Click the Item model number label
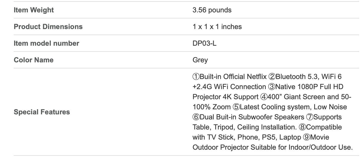Viewport: 364px width, 157px height. (46, 43)
